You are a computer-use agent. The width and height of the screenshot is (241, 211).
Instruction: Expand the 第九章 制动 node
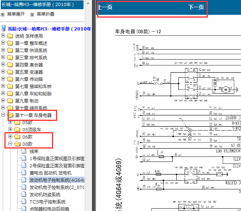(x=3, y=100)
